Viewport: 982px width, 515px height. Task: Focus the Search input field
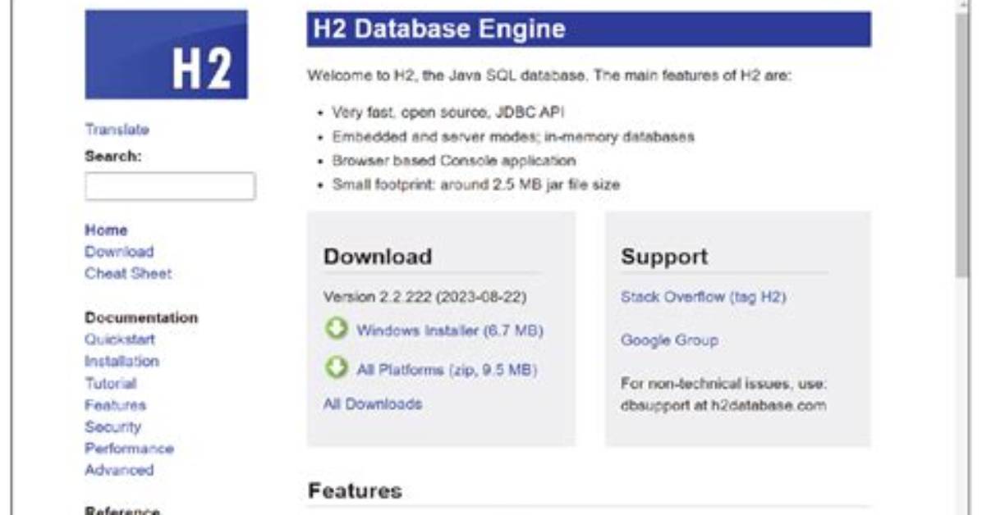(170, 186)
